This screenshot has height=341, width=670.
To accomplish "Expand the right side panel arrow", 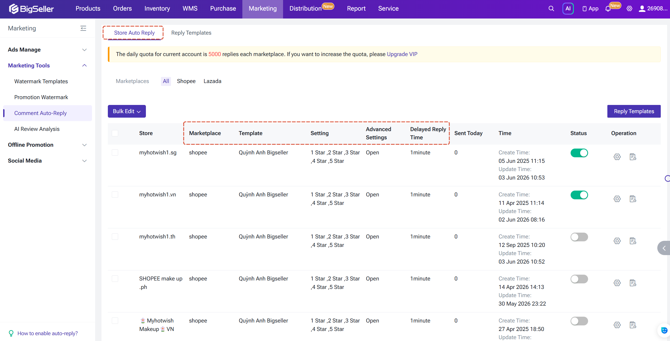I will pyautogui.click(x=664, y=248).
